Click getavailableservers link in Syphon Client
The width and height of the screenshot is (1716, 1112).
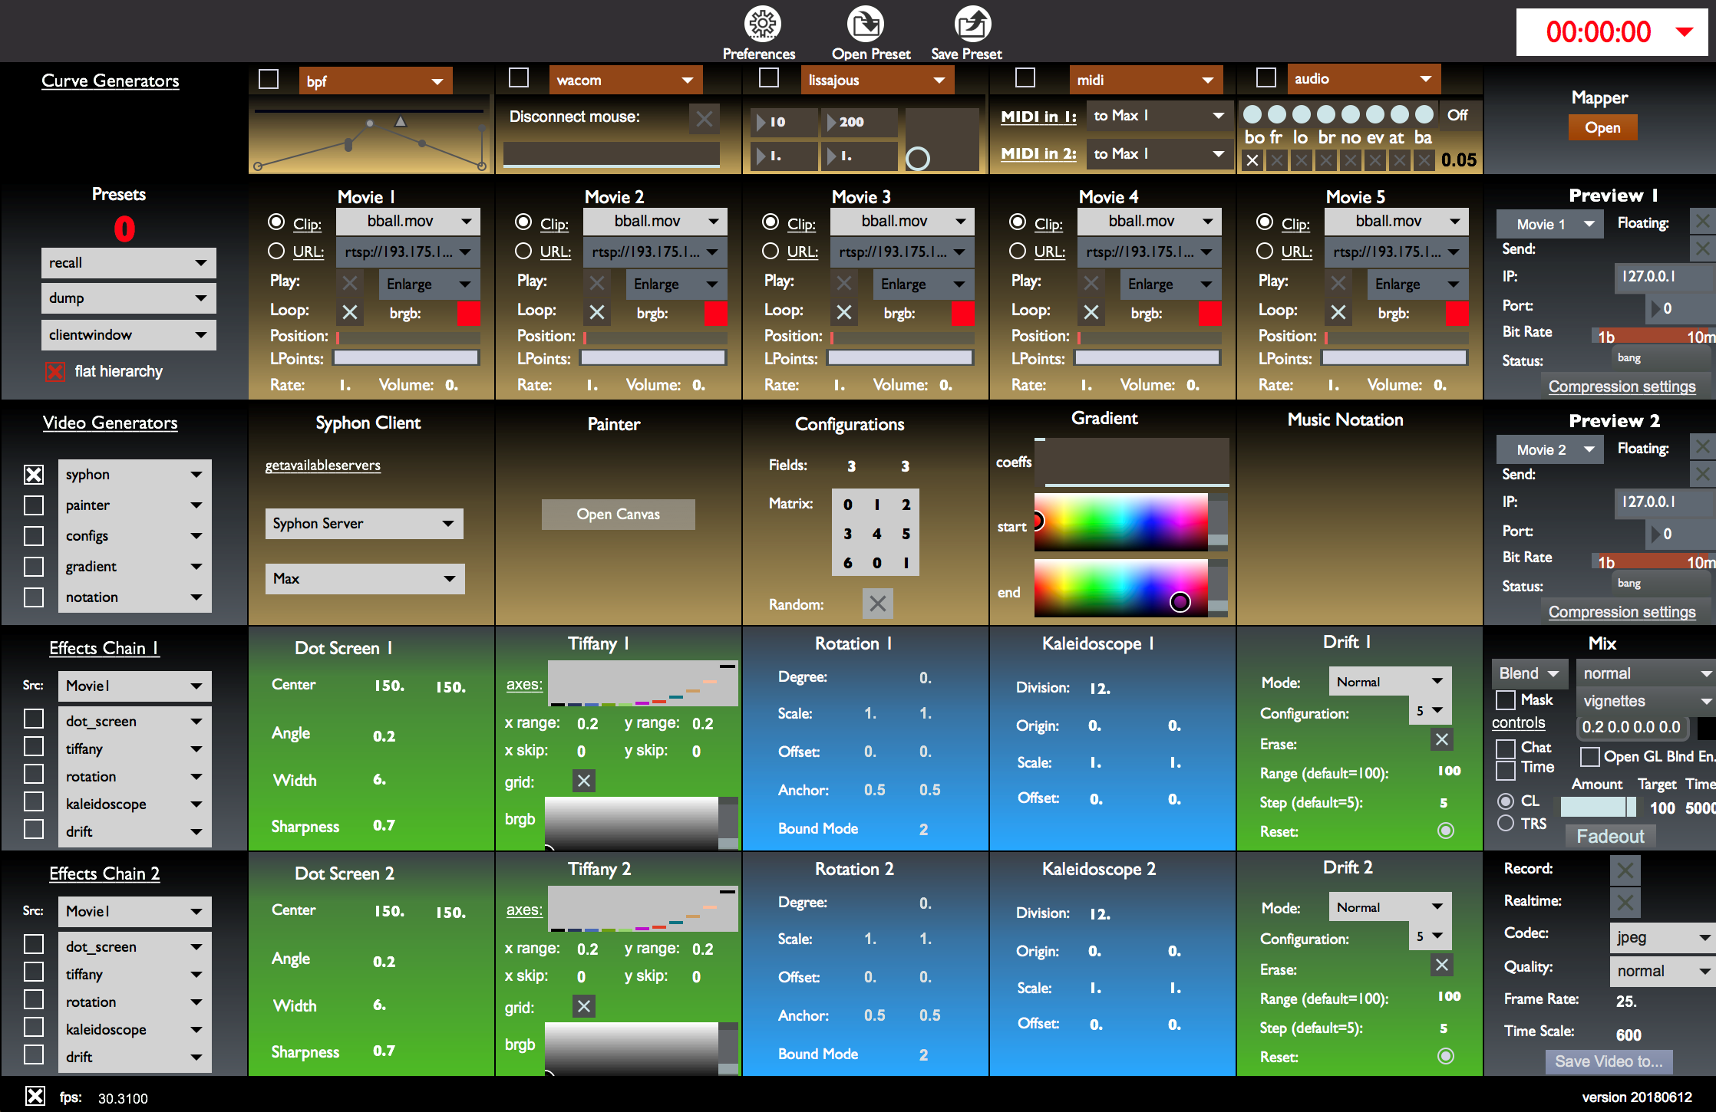click(322, 466)
